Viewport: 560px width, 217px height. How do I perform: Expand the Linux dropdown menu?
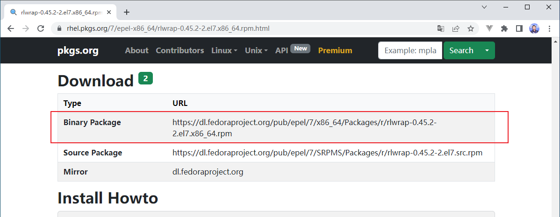[x=224, y=50]
